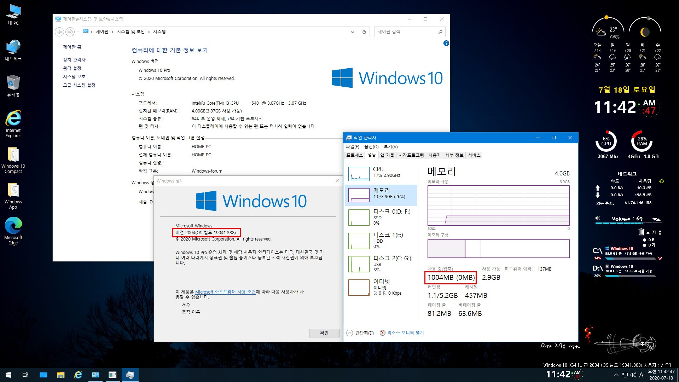Image resolution: width=679 pixels, height=382 pixels.
Task: Click the Volume level bar in widget
Action: click(628, 223)
